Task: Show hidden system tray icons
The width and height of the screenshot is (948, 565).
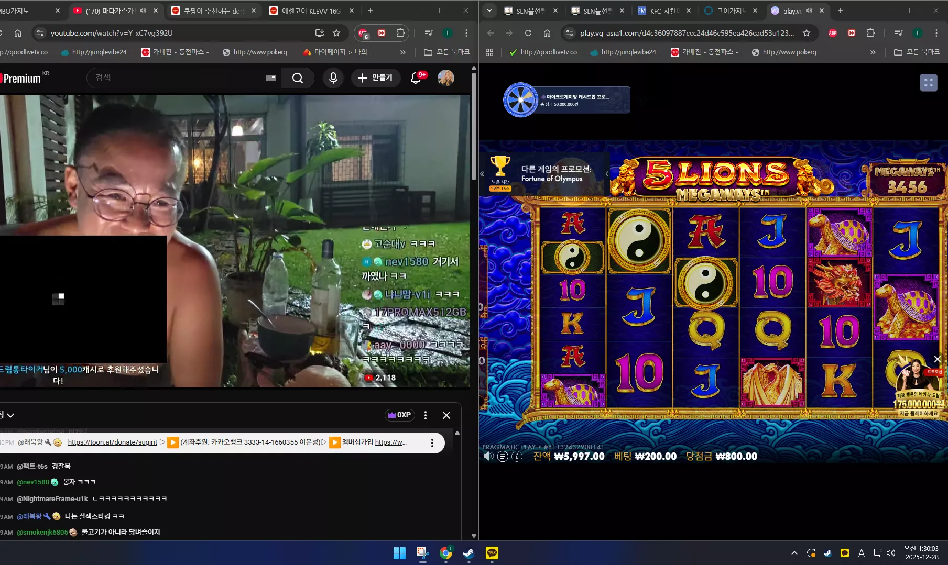Action: coord(794,553)
